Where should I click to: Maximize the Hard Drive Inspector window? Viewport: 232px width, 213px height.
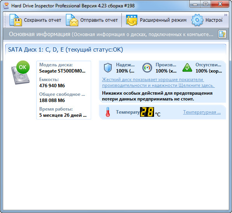point(206,4)
